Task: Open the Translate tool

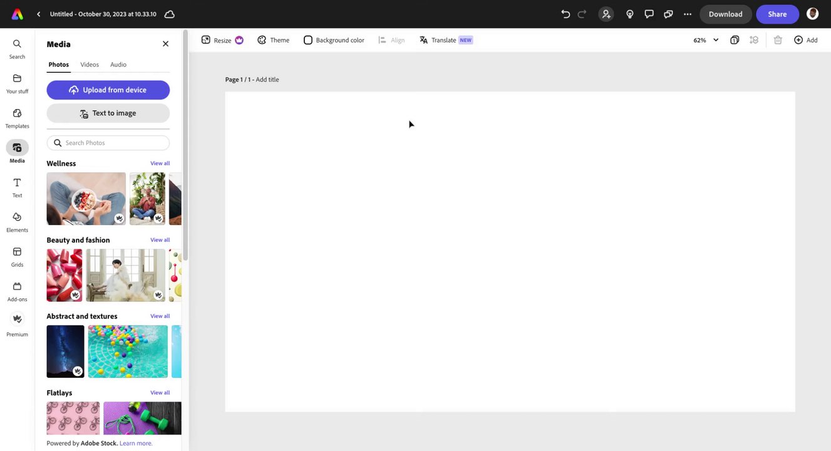Action: pyautogui.click(x=446, y=40)
